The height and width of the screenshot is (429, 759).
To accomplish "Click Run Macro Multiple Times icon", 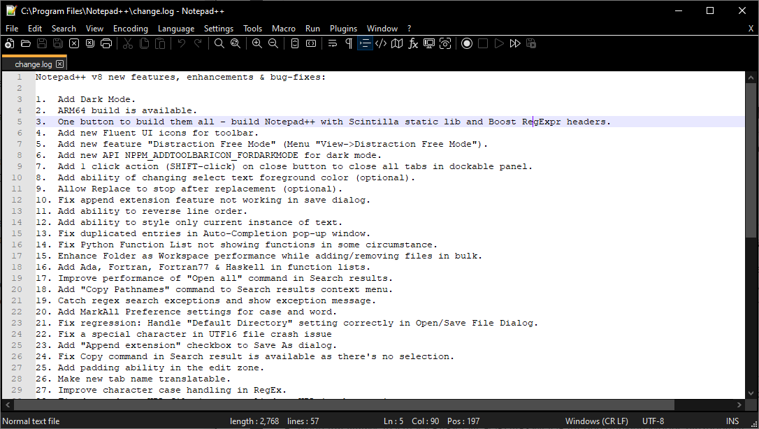I will 515,43.
